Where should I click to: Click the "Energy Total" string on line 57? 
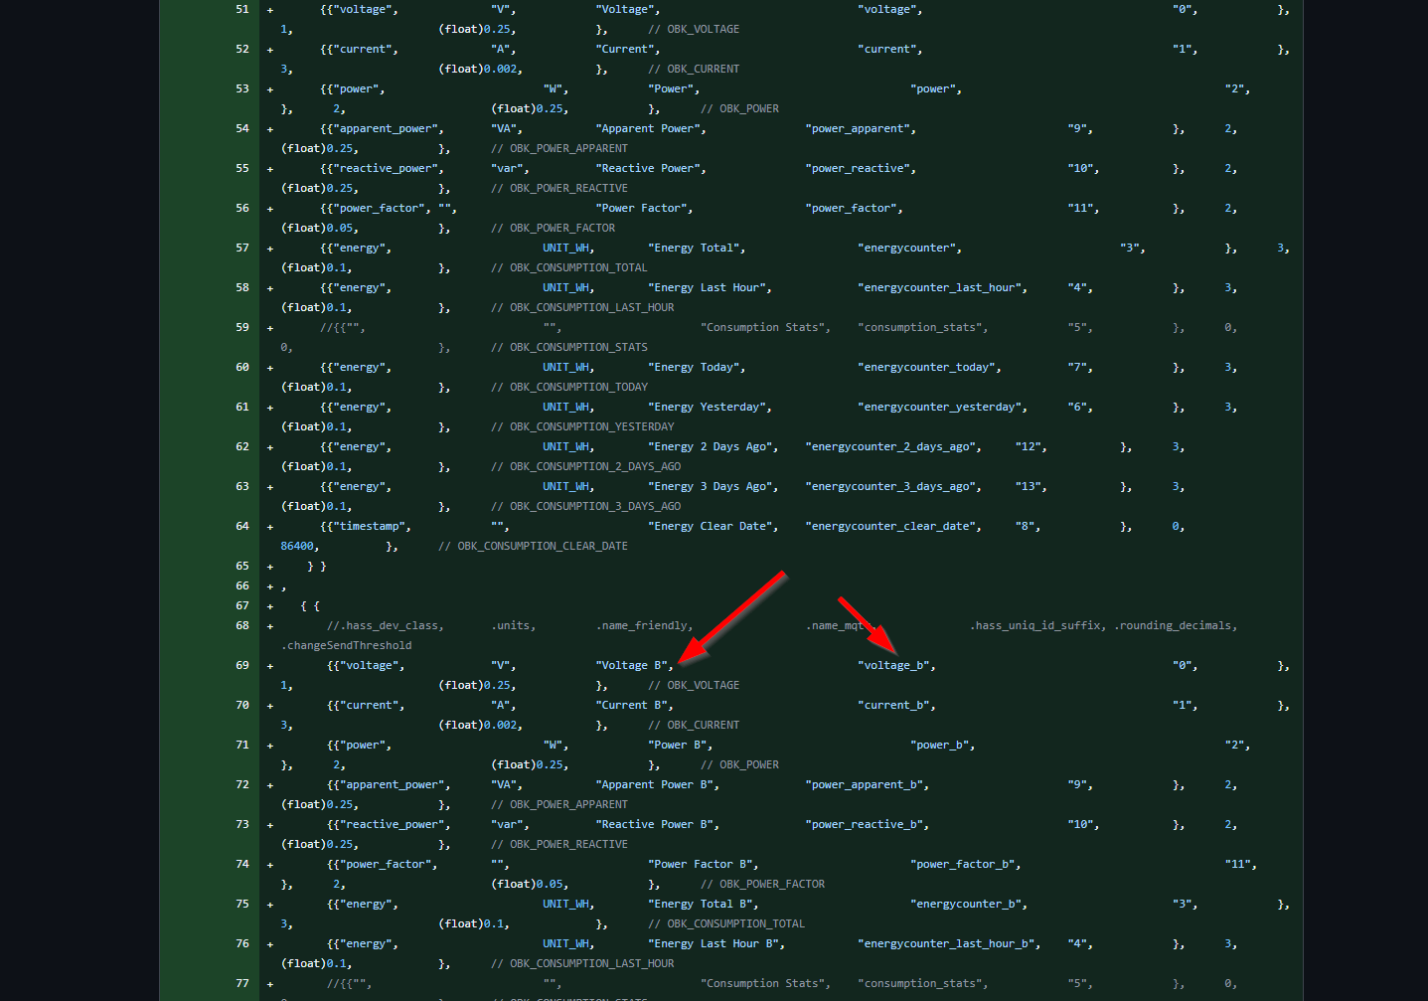(x=695, y=248)
